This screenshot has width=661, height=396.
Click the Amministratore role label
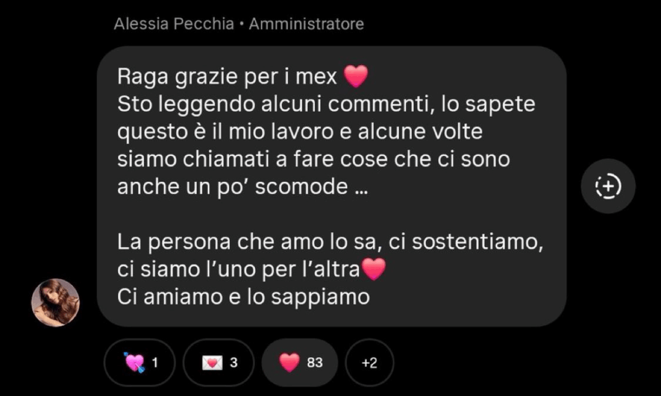(307, 24)
